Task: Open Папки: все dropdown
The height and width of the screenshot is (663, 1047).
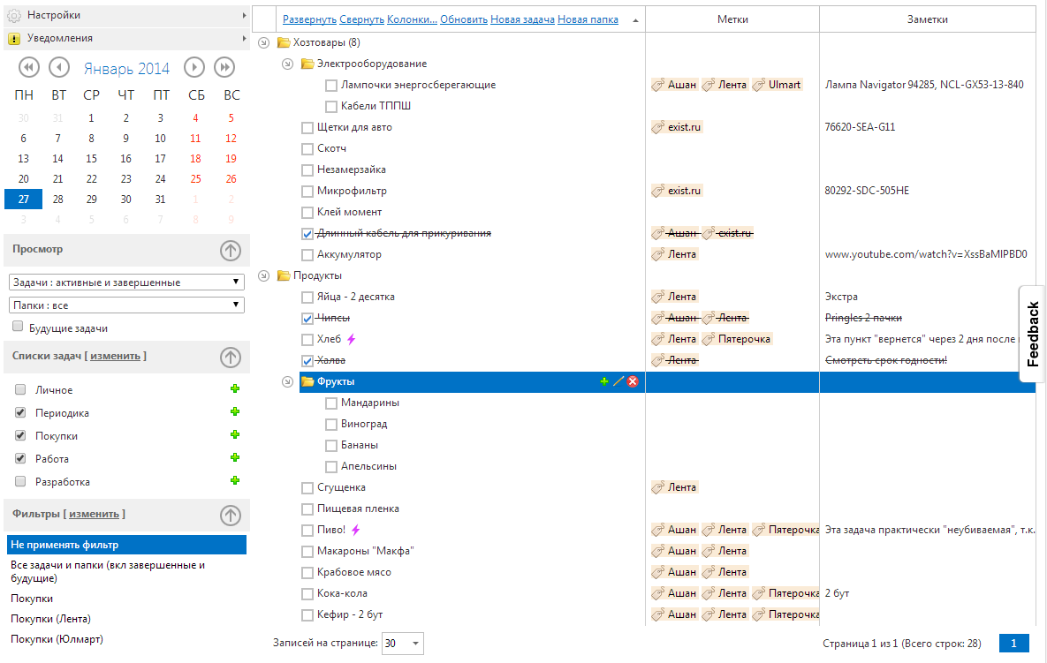Action: click(x=127, y=305)
